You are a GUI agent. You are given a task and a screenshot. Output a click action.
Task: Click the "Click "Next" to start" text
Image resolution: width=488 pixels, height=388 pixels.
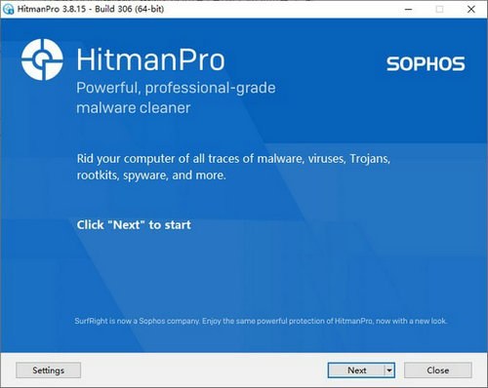point(134,225)
